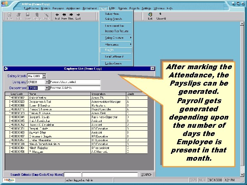The height and width of the screenshot is (185, 247).
Task: Open the Payroll menu
Action: click(103, 8)
